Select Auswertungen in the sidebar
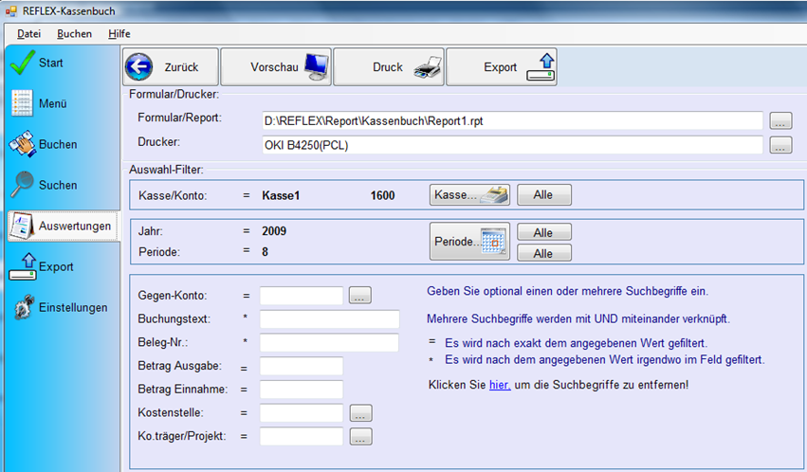This screenshot has height=472, width=807. coord(64,226)
